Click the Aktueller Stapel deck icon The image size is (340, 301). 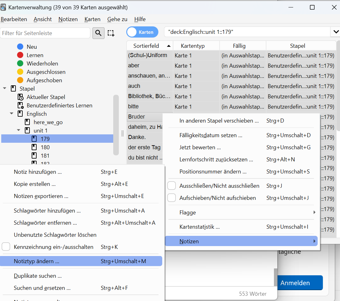[x=20, y=97]
